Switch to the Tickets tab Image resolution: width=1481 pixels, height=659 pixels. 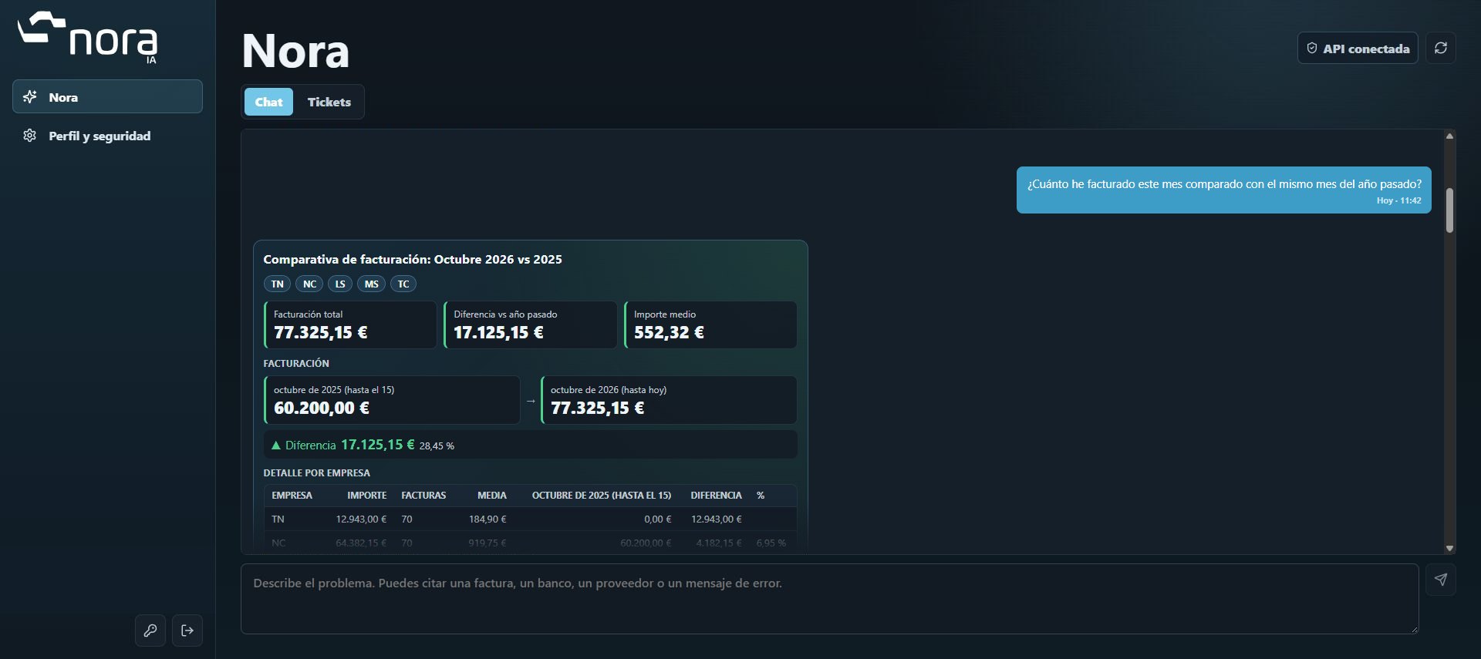point(329,102)
